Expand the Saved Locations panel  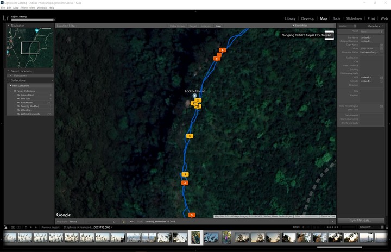tap(8, 71)
